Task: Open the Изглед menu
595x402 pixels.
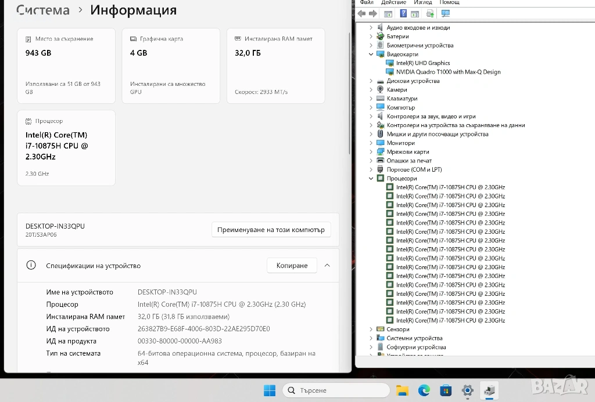Action: (x=422, y=3)
